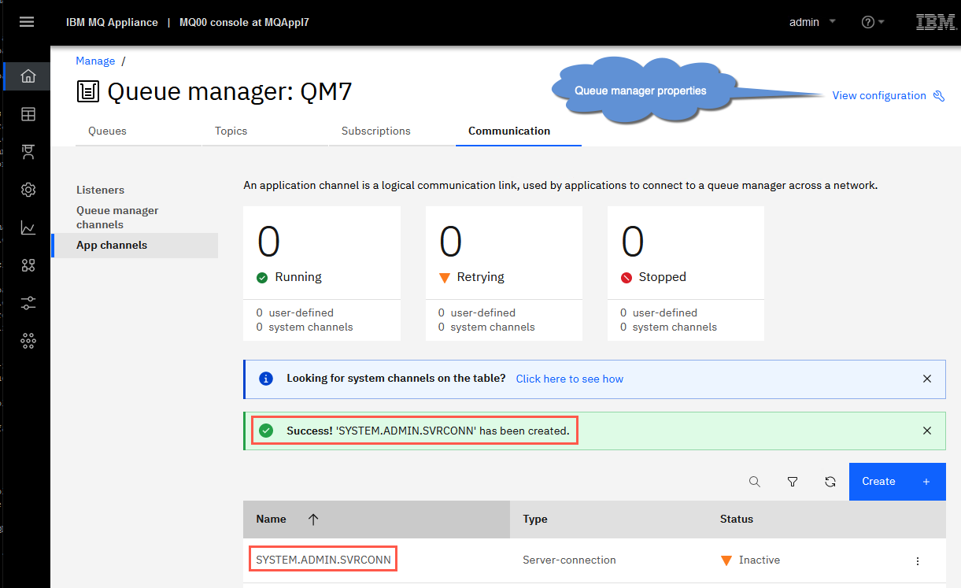The width and height of the screenshot is (961, 588).
Task: Click the Create button
Action: (x=897, y=482)
